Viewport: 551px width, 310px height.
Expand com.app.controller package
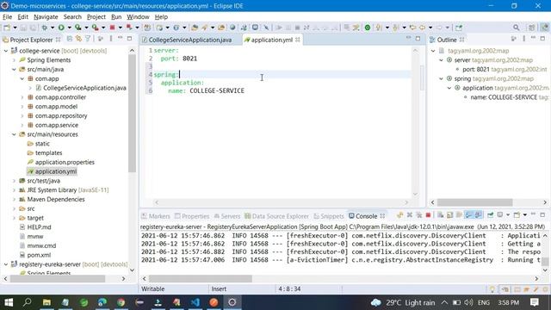pos(22,97)
